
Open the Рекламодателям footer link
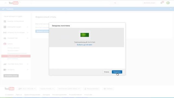point(59,95)
